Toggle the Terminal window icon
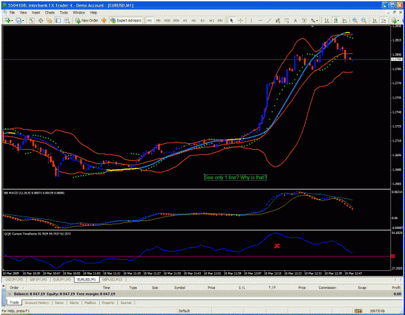 point(58,20)
